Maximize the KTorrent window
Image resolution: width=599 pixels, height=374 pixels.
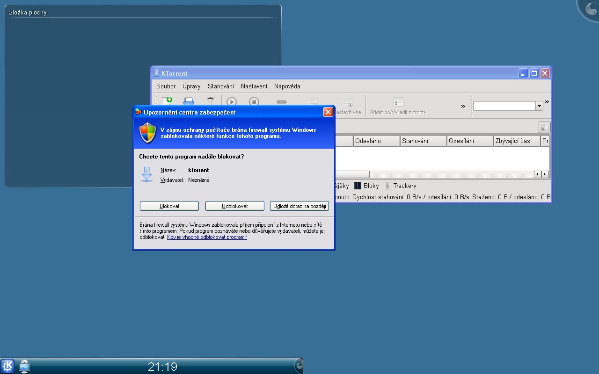(x=534, y=73)
